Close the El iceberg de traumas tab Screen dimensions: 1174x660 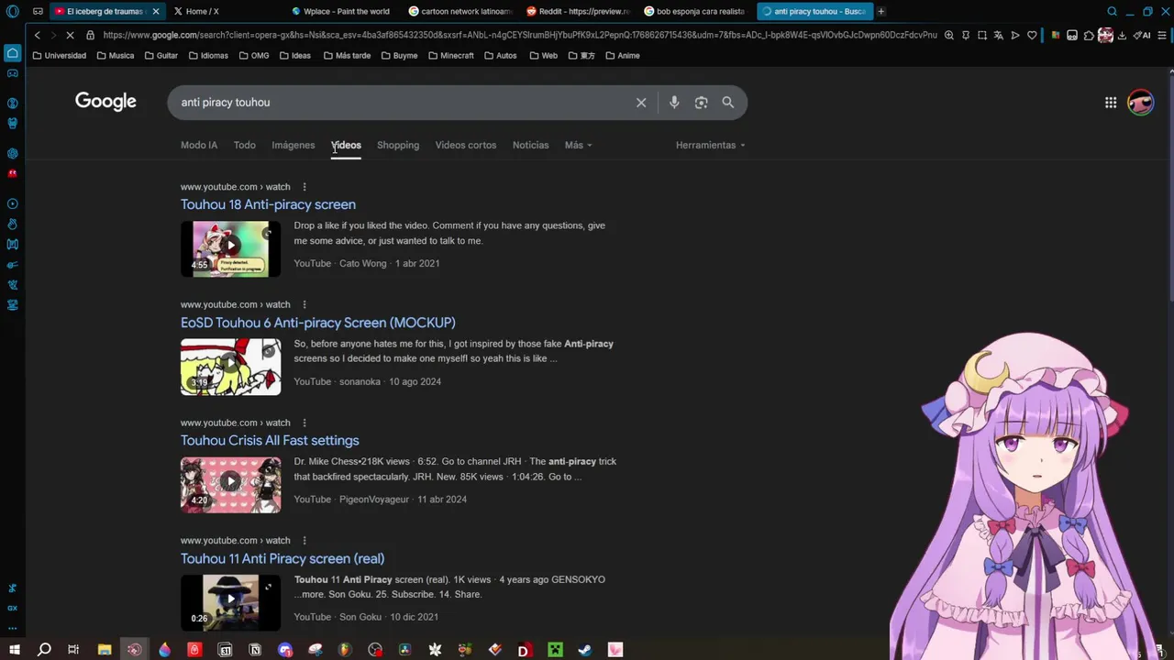coord(155,11)
